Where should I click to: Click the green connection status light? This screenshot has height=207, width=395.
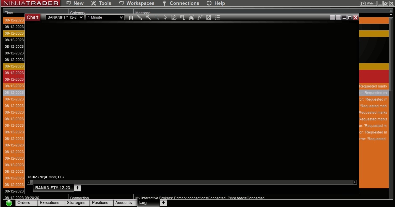click(x=9, y=203)
